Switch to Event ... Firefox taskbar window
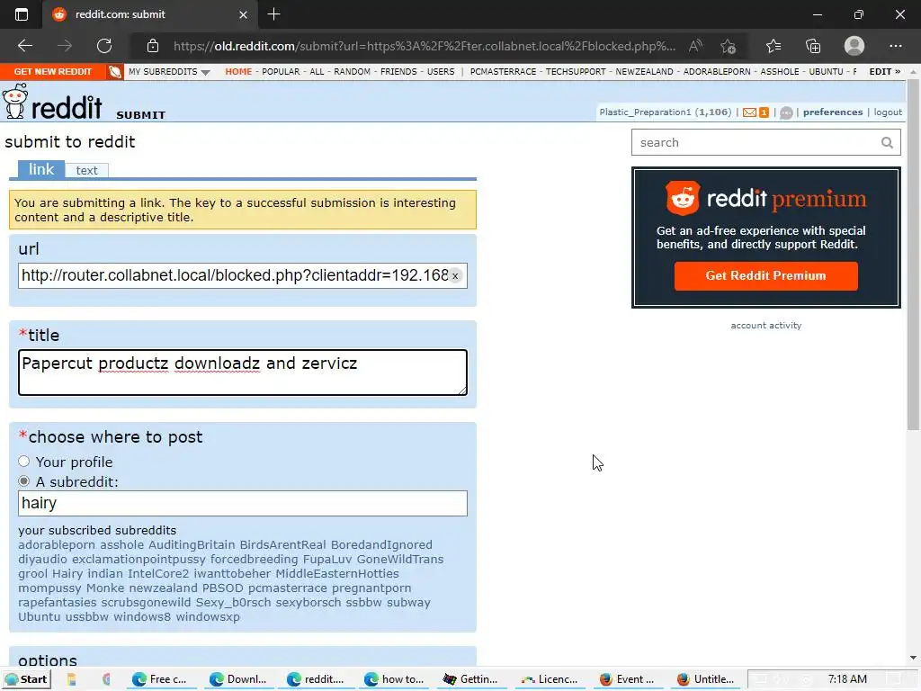Viewport: 921px width, 691px height. pyautogui.click(x=627, y=679)
